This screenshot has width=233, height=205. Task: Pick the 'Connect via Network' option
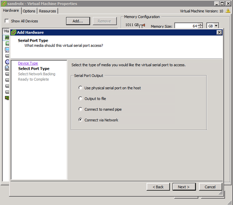pos(80,120)
